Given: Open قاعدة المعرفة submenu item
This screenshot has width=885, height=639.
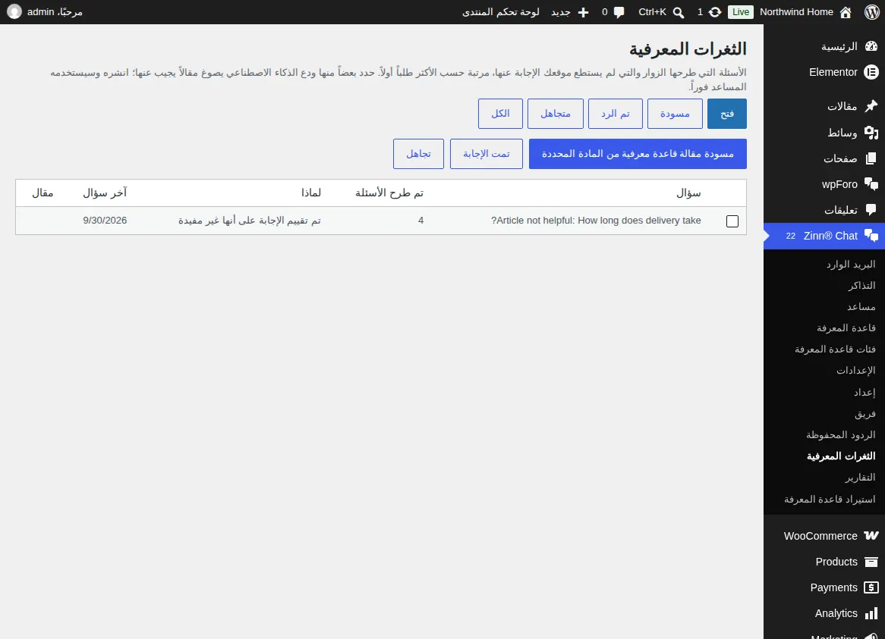Looking at the screenshot, I should [846, 328].
